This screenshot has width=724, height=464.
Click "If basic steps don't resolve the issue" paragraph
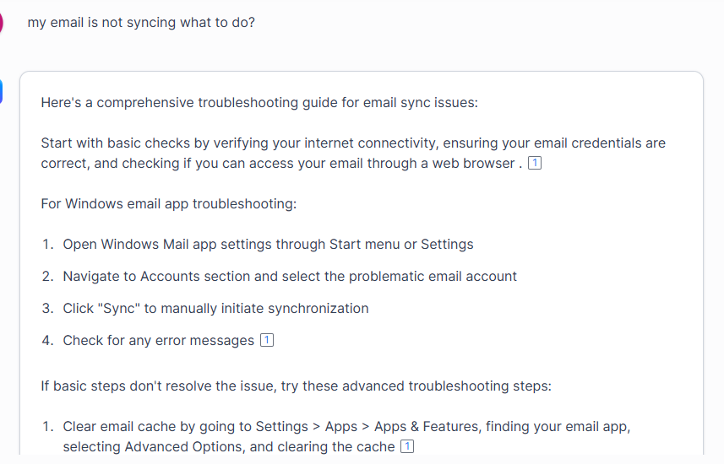(296, 386)
